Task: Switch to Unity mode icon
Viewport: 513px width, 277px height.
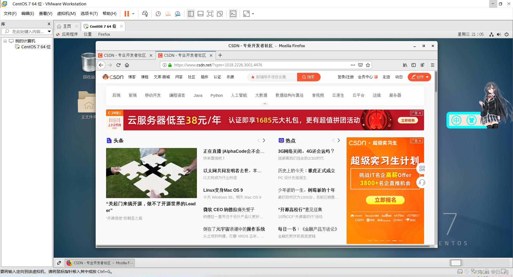Action: pos(220,14)
